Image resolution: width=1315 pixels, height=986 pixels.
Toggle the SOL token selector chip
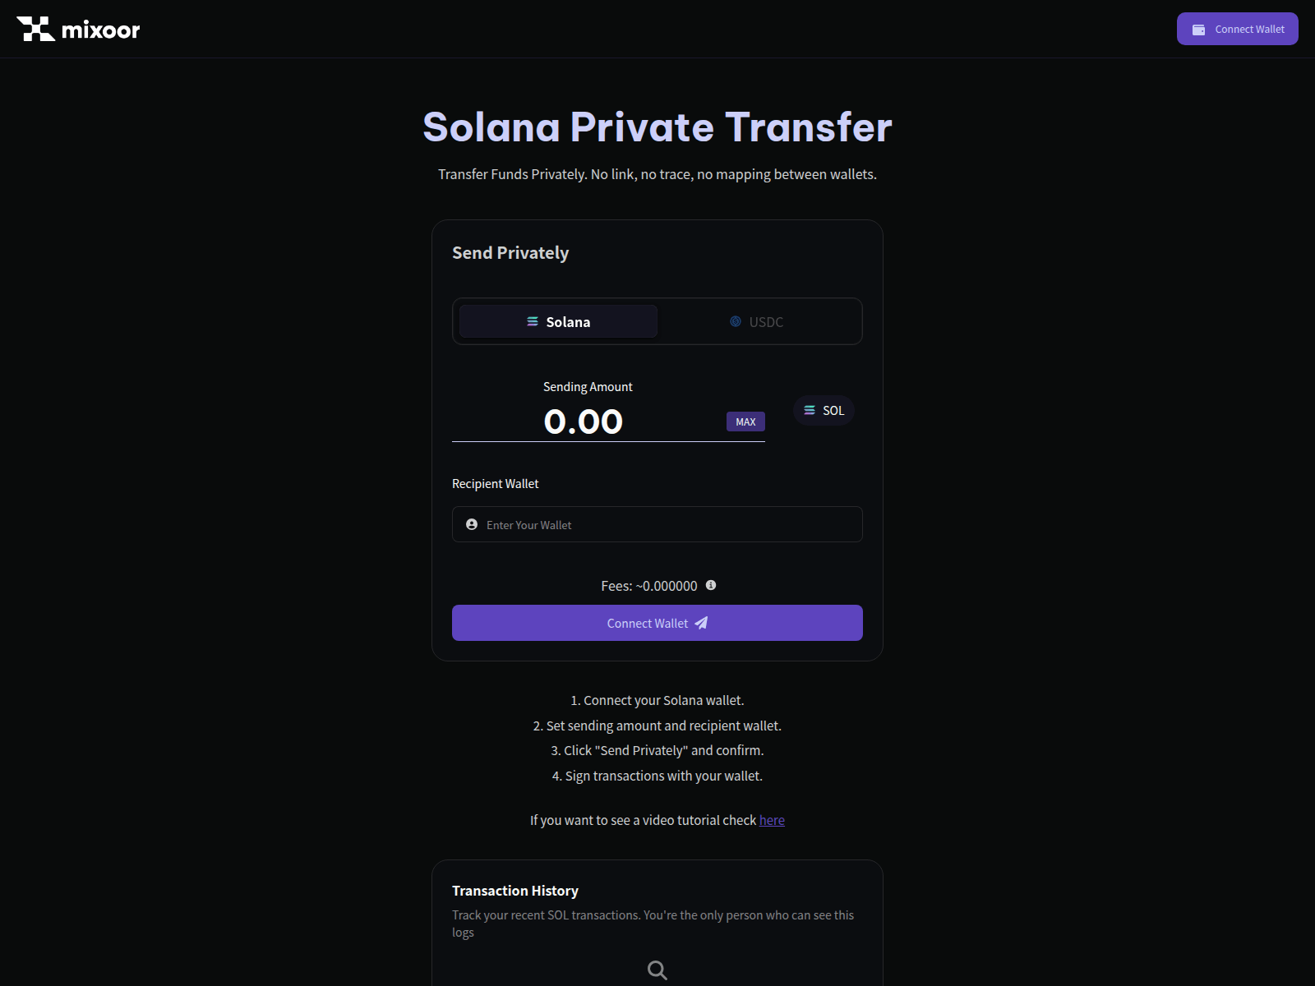pos(823,410)
